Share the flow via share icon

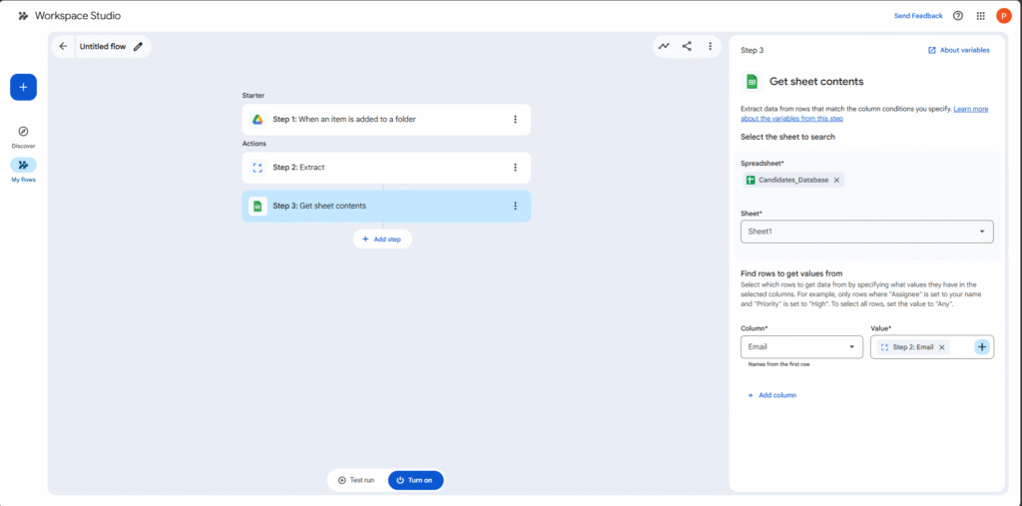[x=687, y=46]
